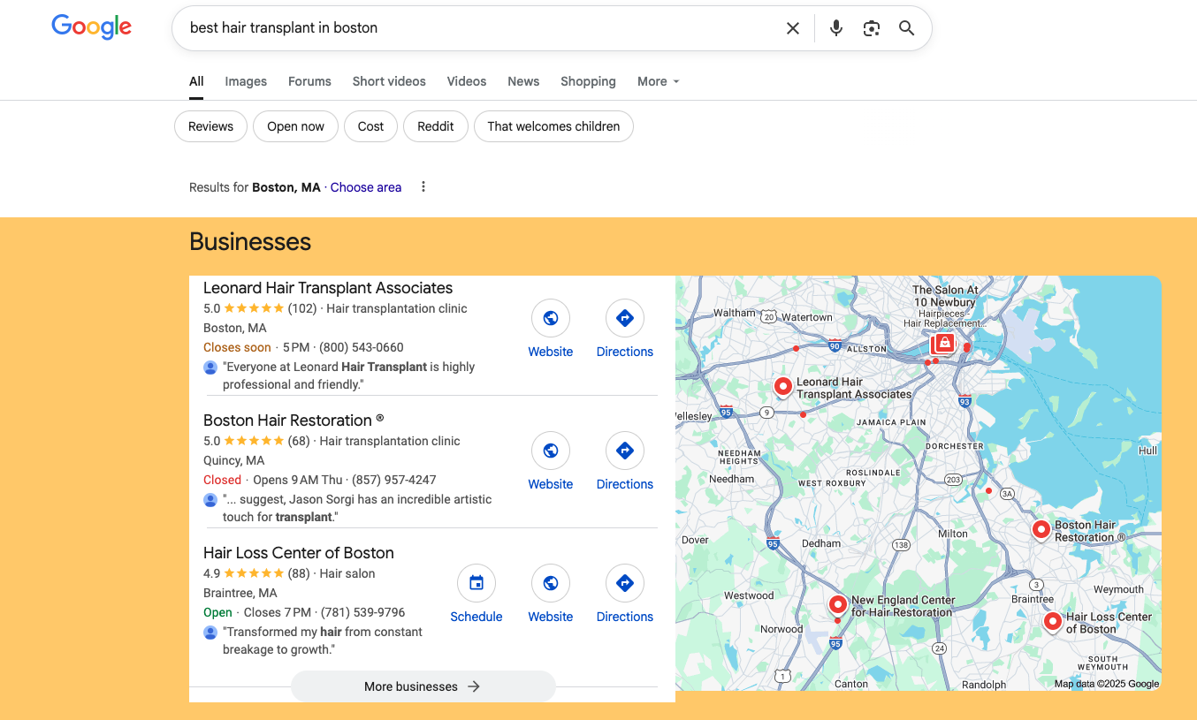Click reviewer avatar in Leonard Hair review
1197x720 pixels.
point(210,367)
